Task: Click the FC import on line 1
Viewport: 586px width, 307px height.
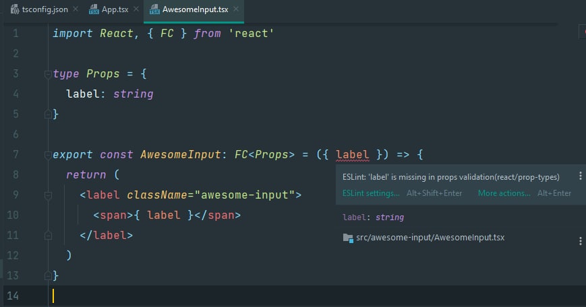Action: point(167,34)
